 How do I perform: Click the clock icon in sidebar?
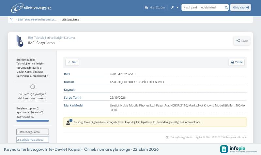[33, 87]
